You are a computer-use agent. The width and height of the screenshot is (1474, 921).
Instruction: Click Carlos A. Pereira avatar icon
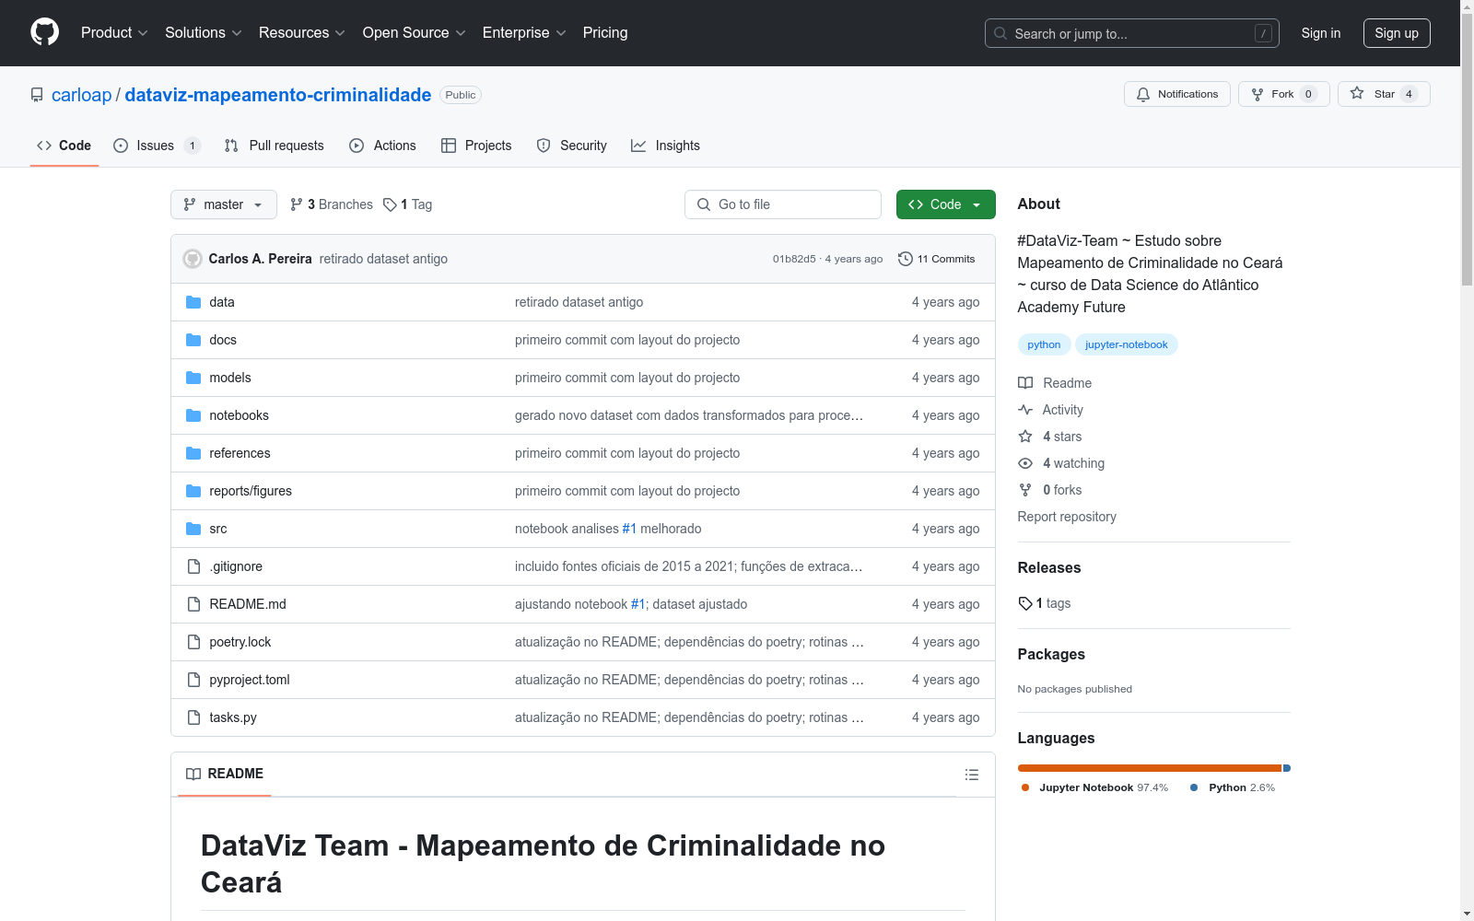coord(193,259)
